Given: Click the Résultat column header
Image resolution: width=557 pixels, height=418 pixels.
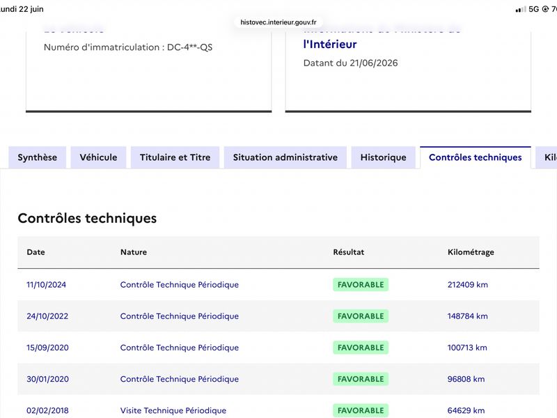Looking at the screenshot, I should [x=349, y=252].
